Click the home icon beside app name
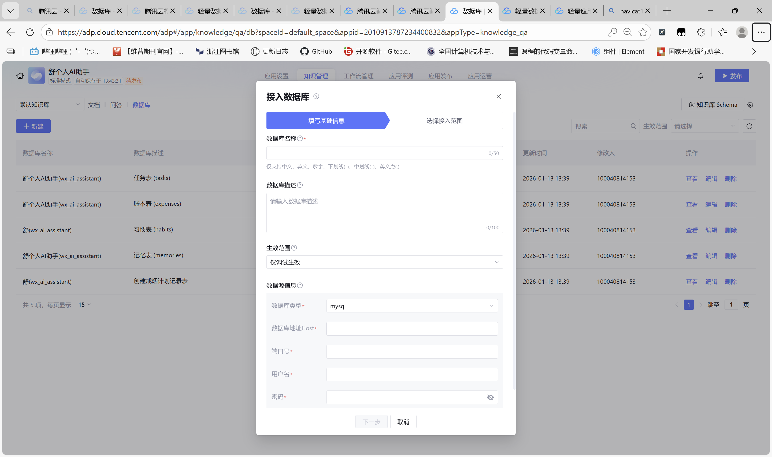Image resolution: width=772 pixels, height=457 pixels. 20,76
